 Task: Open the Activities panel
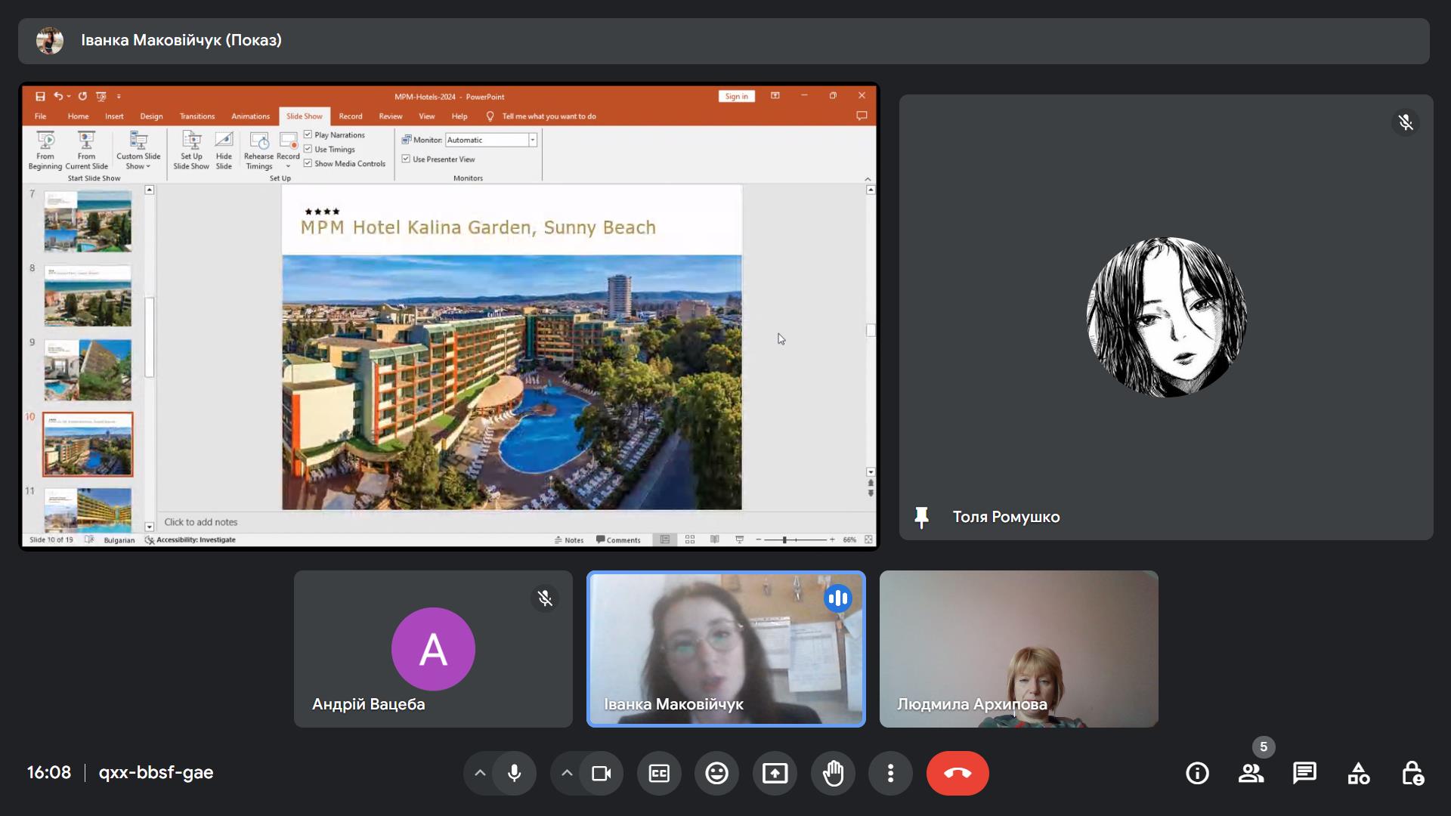[x=1358, y=773]
